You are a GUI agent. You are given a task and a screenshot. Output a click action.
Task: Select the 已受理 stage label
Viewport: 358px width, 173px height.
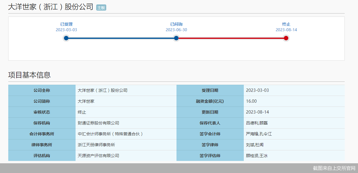click(66, 24)
